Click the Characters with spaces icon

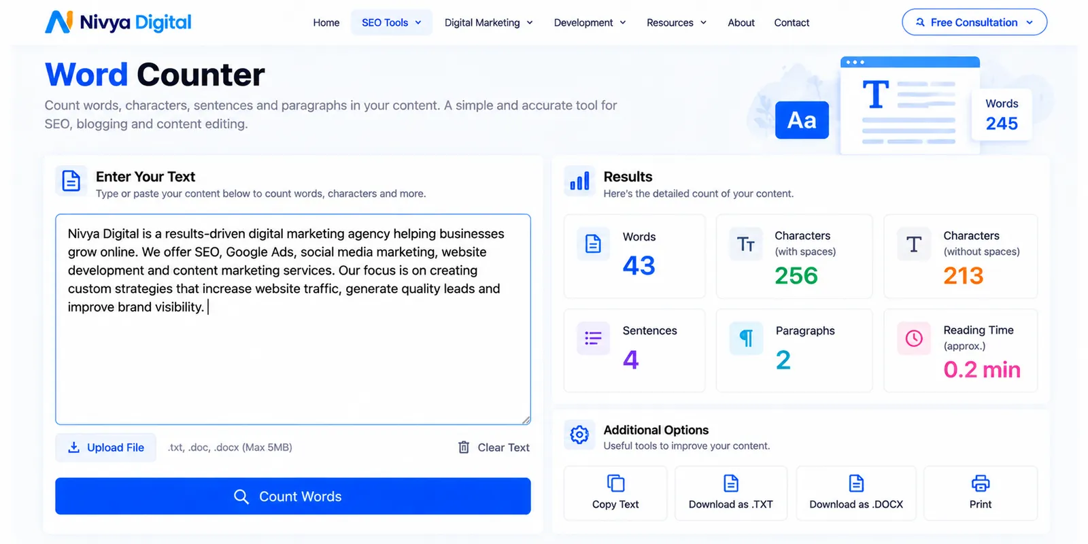point(746,243)
